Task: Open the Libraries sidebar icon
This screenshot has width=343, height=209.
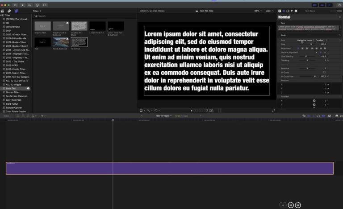Action: click(2, 11)
